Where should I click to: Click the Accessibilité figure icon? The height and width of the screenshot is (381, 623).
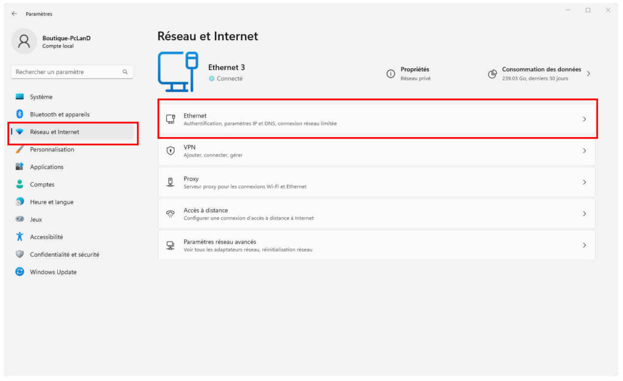click(19, 236)
